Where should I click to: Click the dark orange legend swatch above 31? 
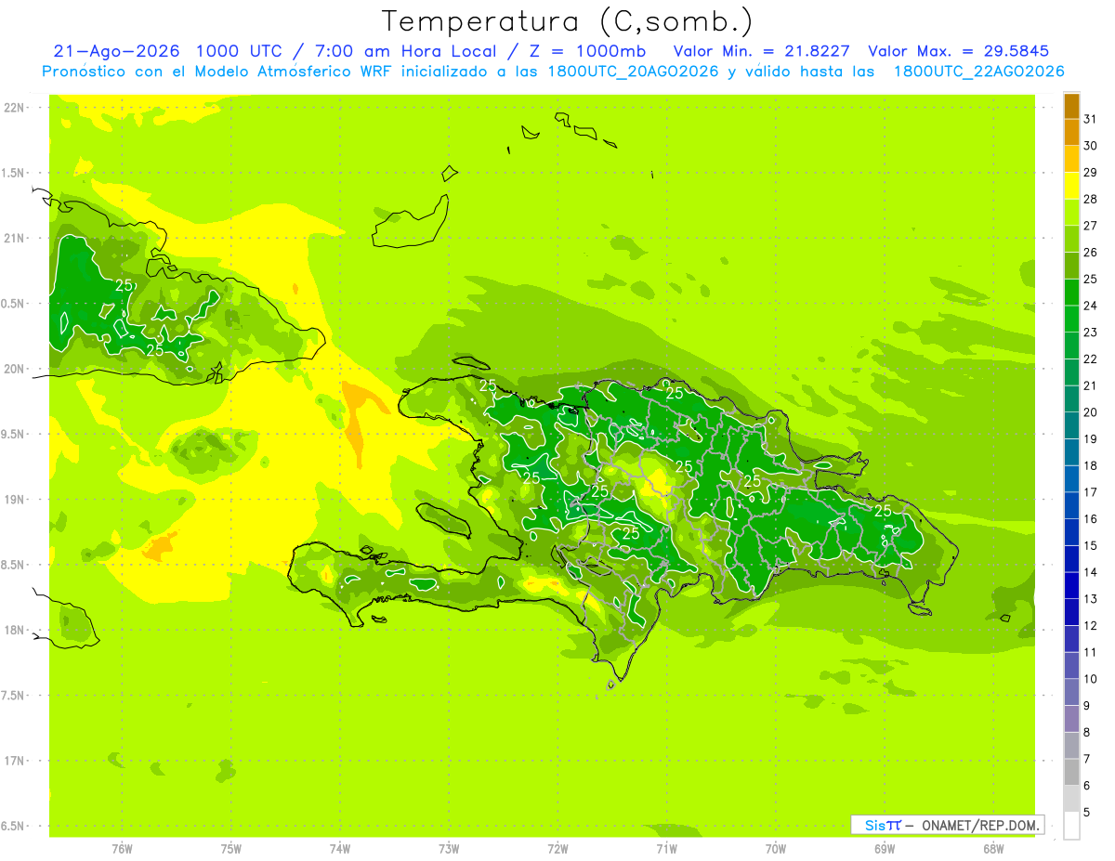point(1071,106)
